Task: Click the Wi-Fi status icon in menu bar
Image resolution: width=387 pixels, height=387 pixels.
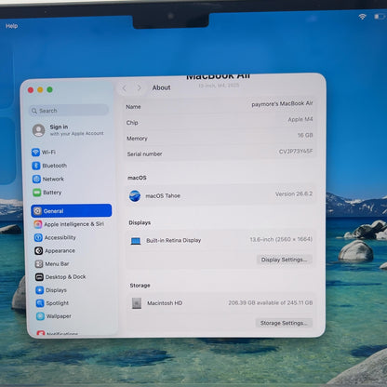Action: click(362, 17)
